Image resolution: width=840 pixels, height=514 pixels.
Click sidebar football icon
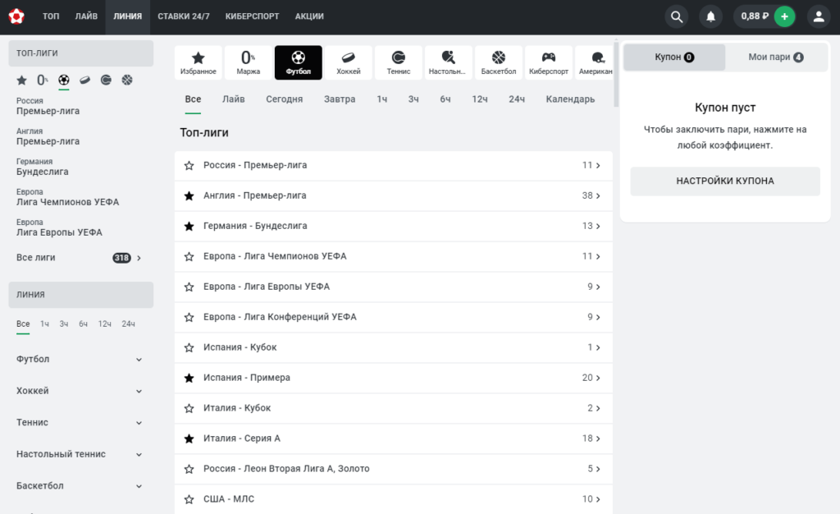click(x=64, y=80)
